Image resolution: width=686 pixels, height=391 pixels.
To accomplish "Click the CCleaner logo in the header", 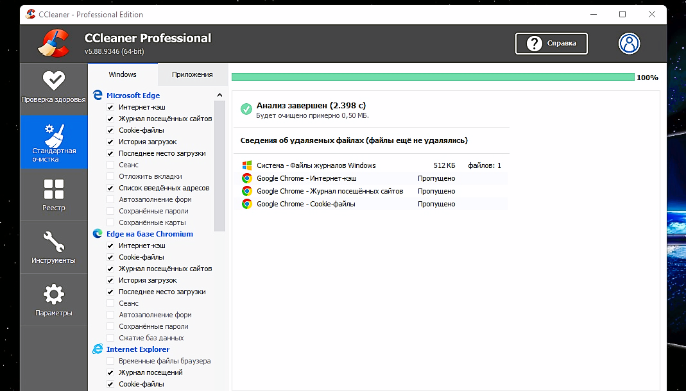I will [x=53, y=43].
